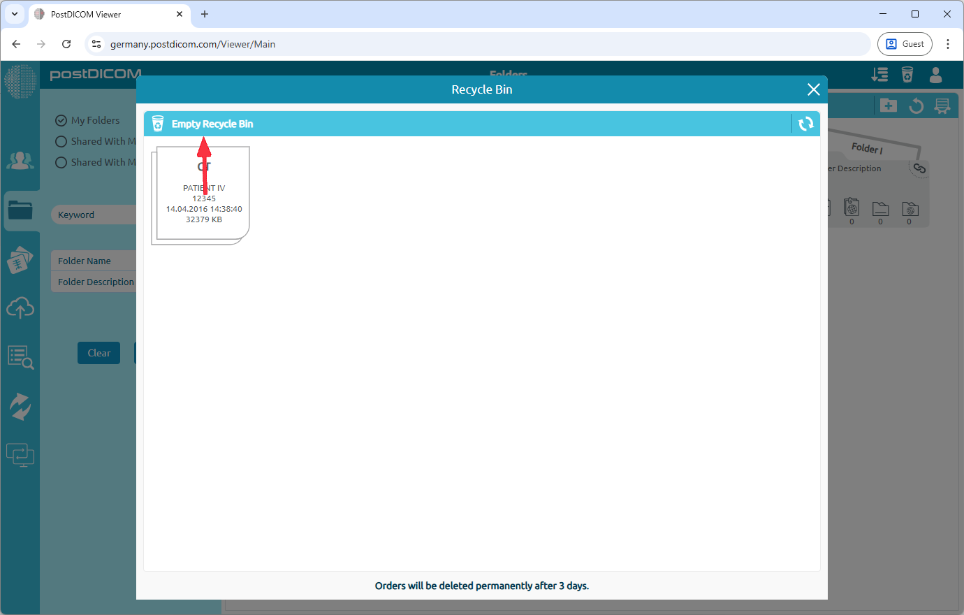Open the Chrome three-dot menu
The image size is (964, 615).
click(948, 44)
